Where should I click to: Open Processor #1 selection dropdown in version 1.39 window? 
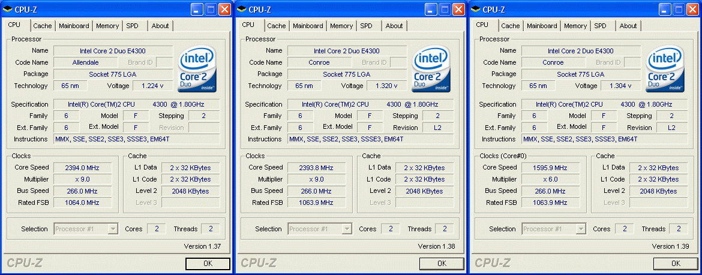pos(554,229)
